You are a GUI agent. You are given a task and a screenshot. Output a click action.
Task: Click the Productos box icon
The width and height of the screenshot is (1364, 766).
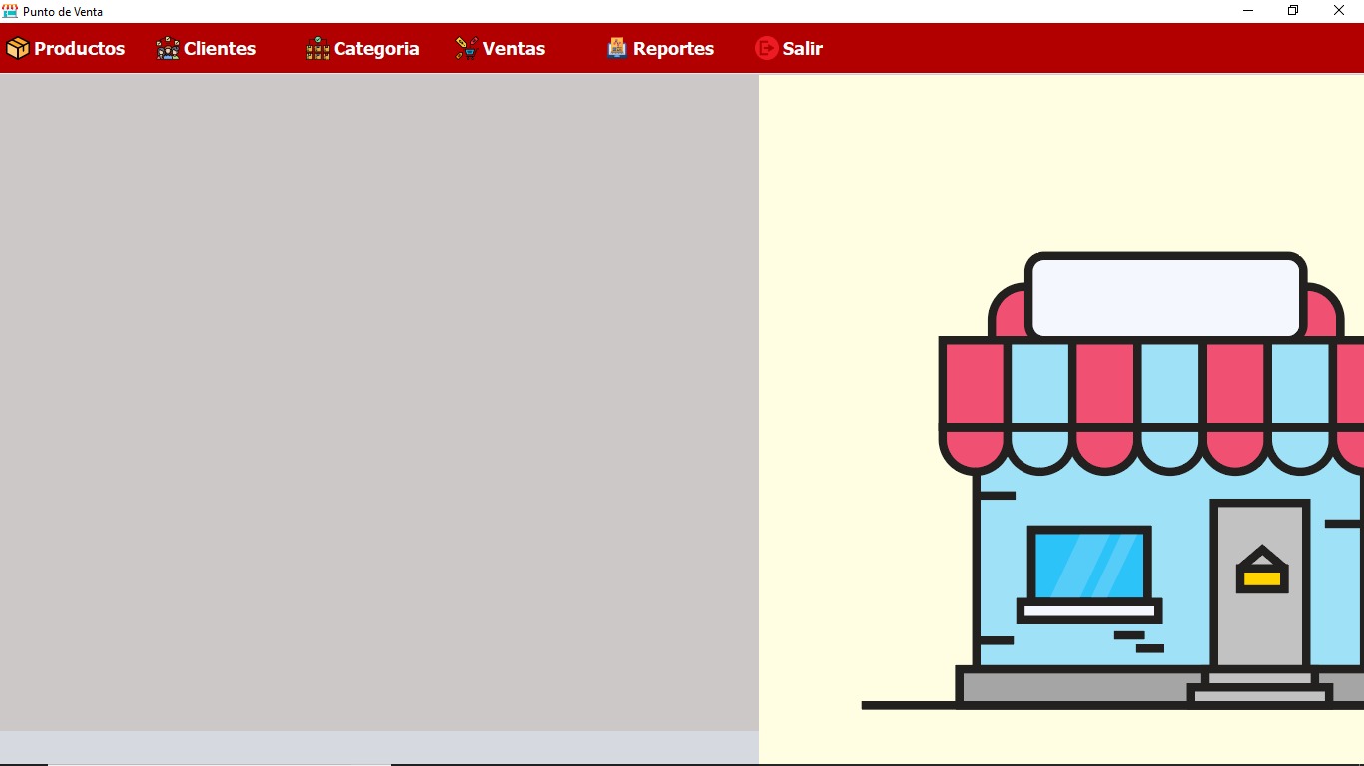click(18, 48)
